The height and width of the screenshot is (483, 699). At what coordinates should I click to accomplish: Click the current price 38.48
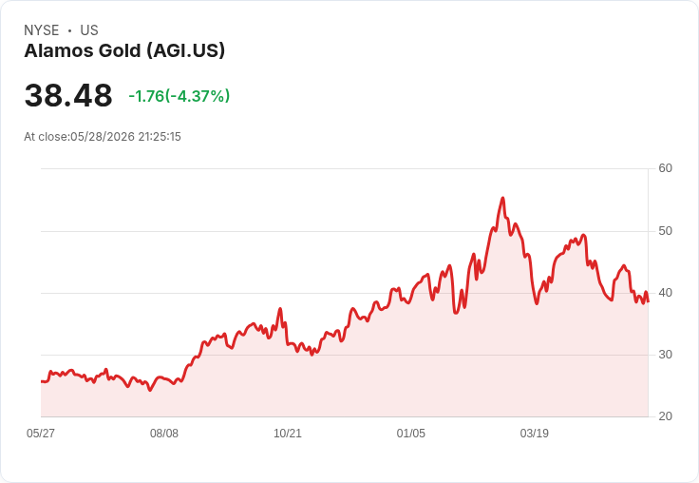pos(68,95)
